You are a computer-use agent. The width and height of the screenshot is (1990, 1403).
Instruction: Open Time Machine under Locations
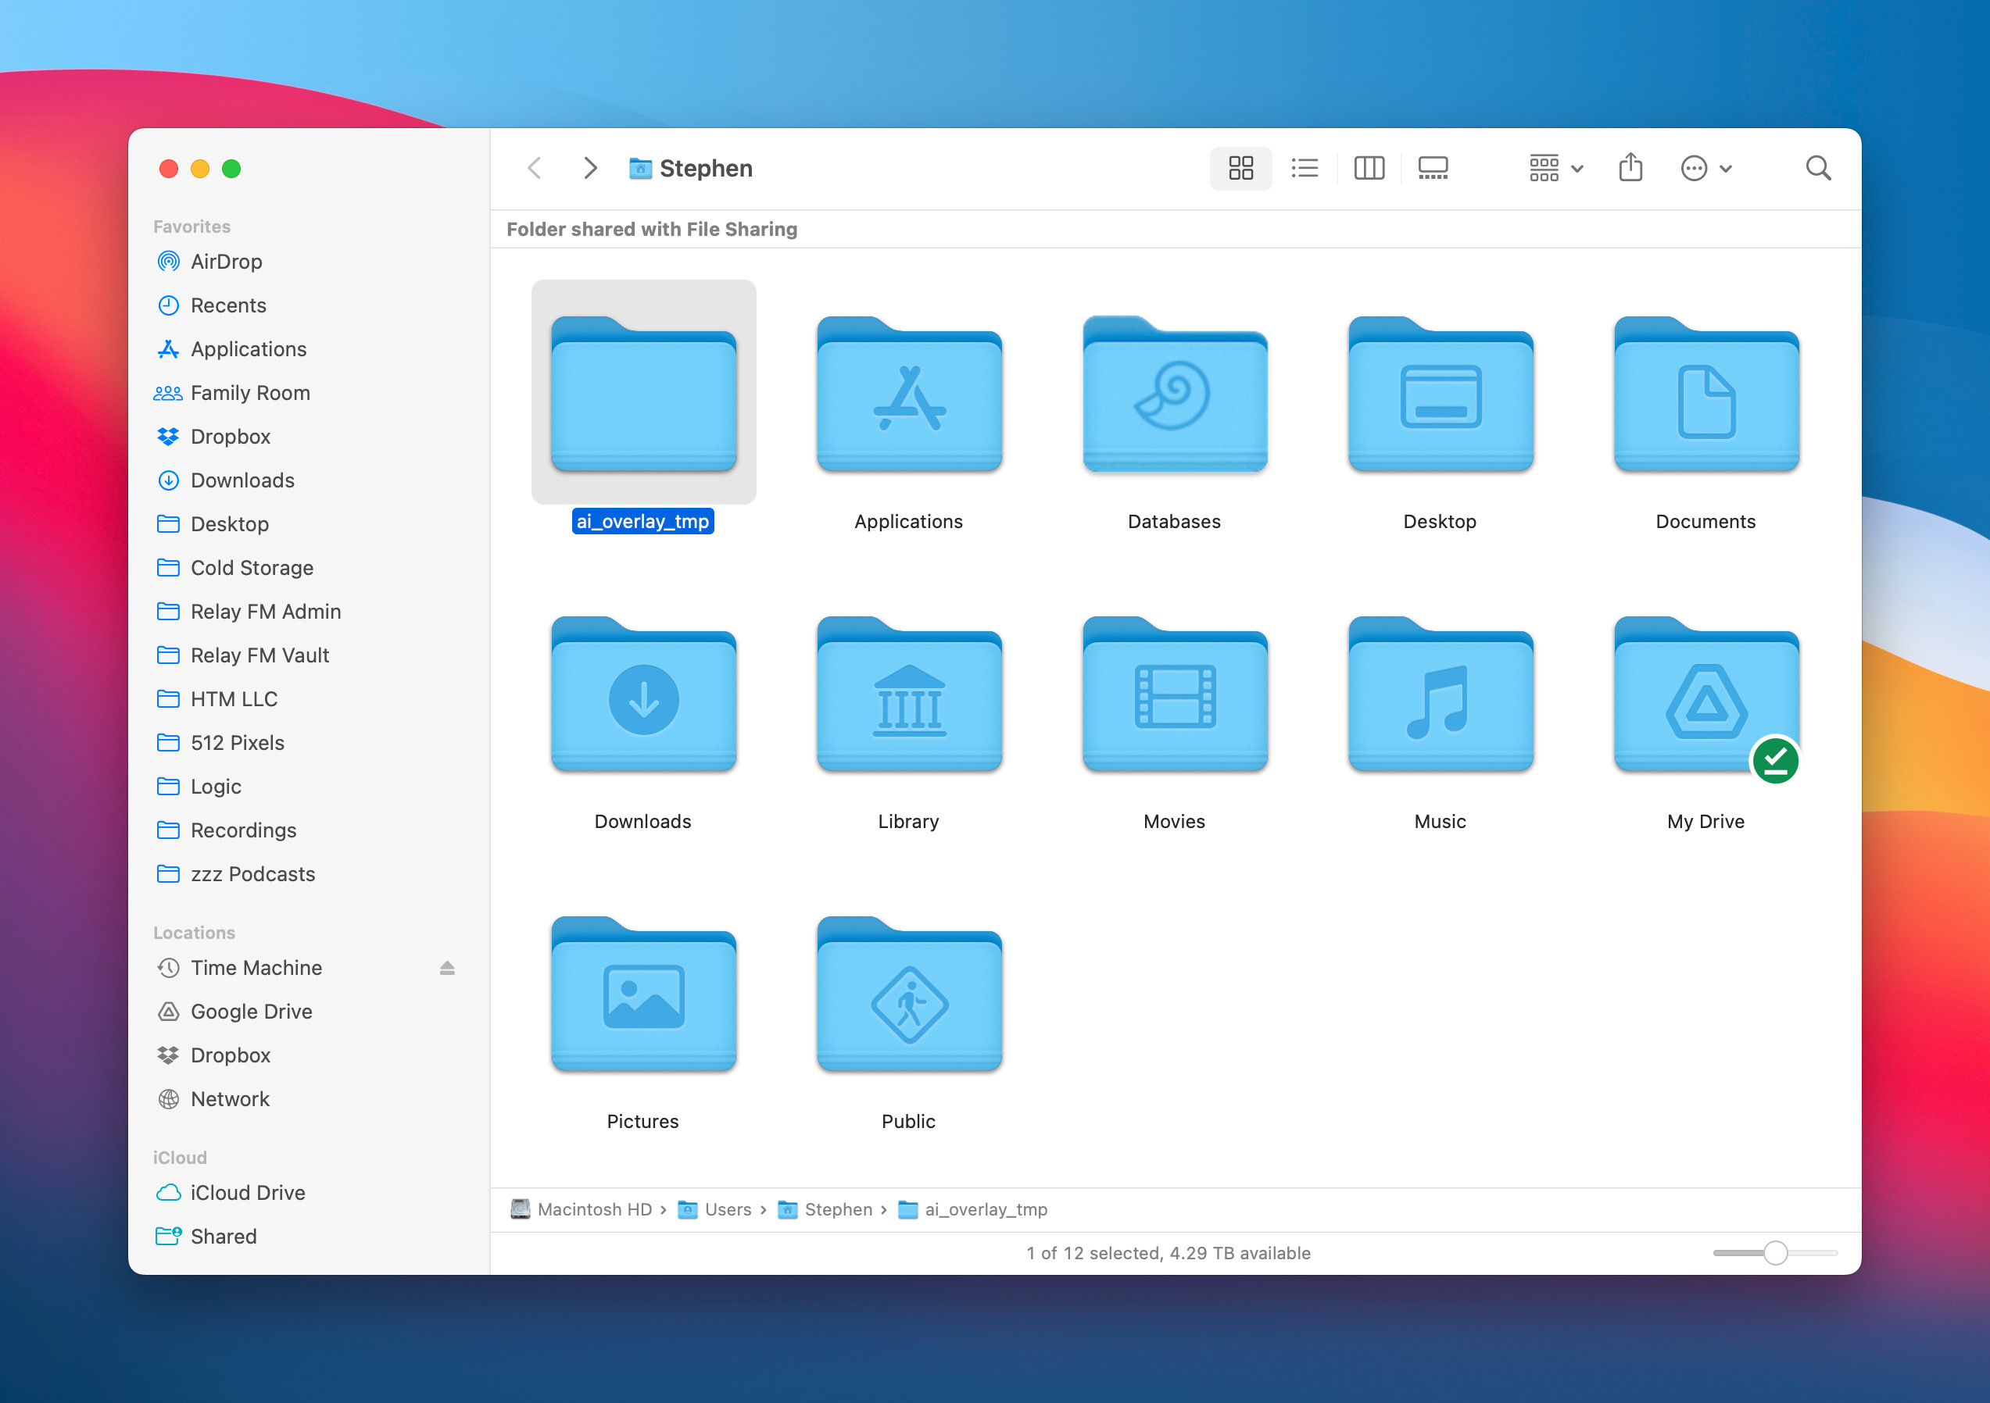[308, 967]
